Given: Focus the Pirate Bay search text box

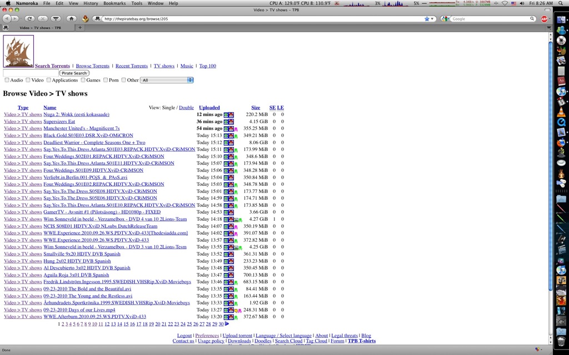Looking at the screenshot, I should click(31, 73).
